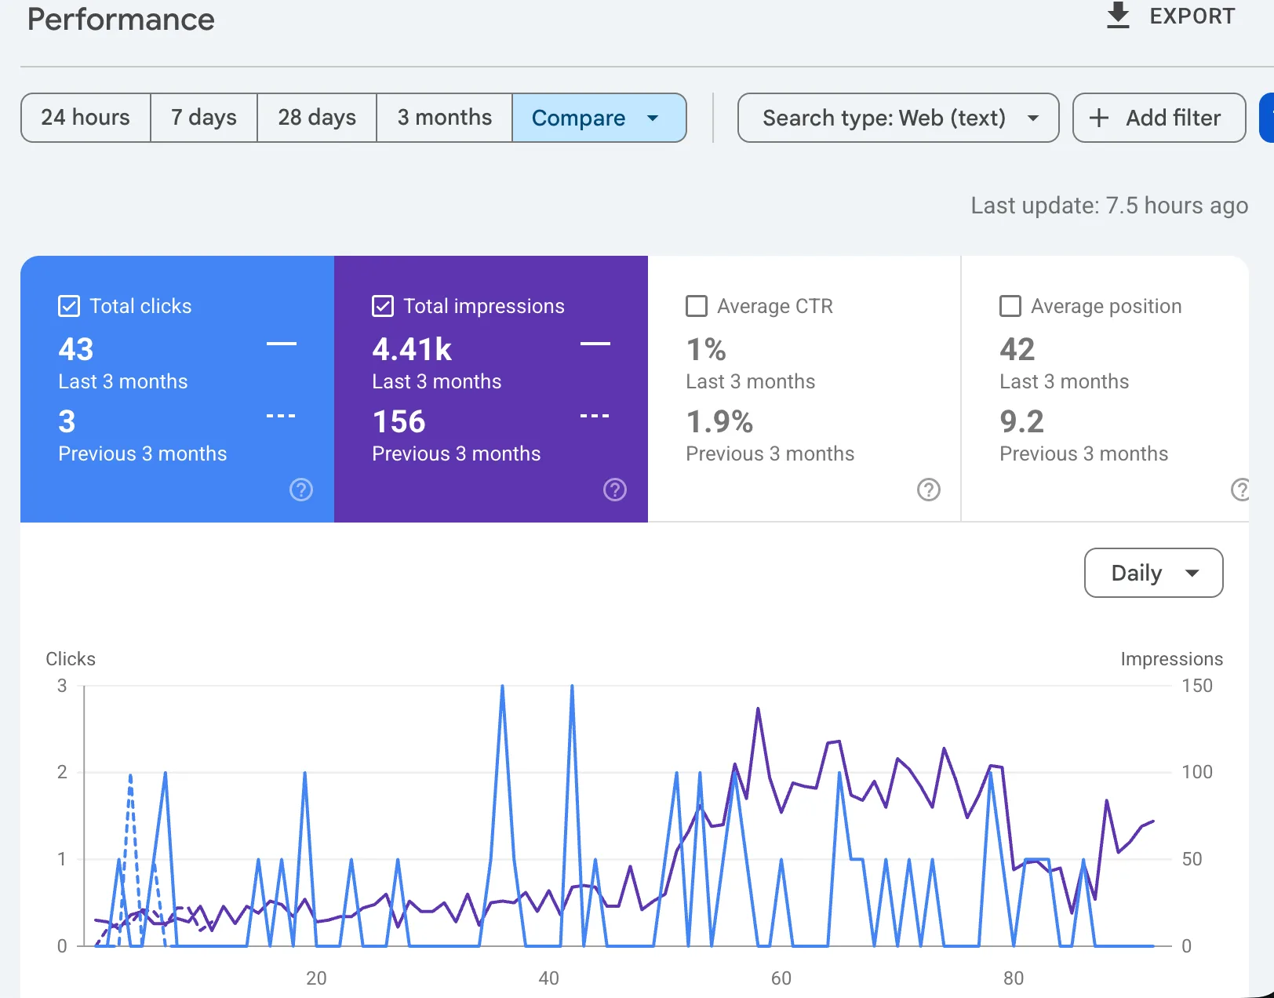Click the 9.2 previous position value

click(x=1021, y=422)
